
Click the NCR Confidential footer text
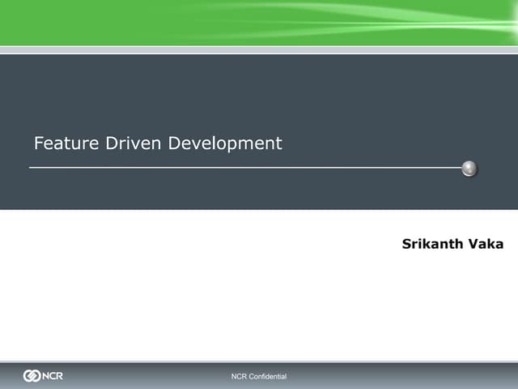pyautogui.click(x=259, y=377)
